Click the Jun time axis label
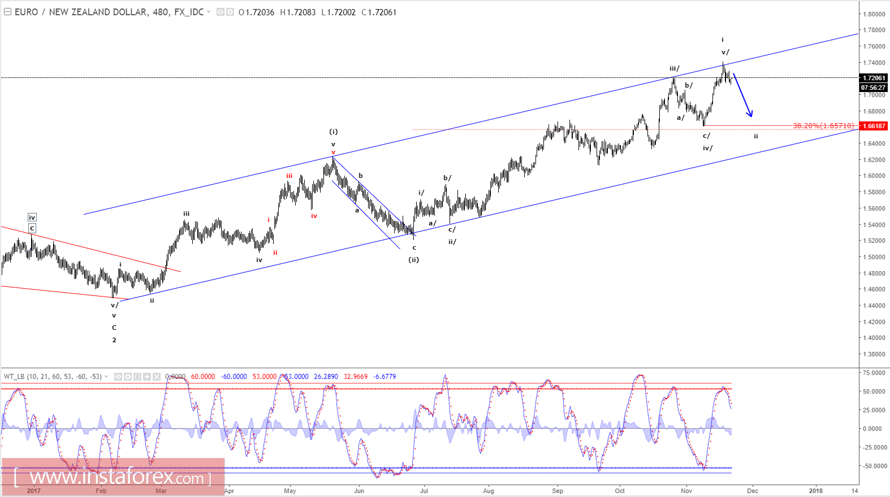This screenshot has width=890, height=497. click(x=359, y=491)
